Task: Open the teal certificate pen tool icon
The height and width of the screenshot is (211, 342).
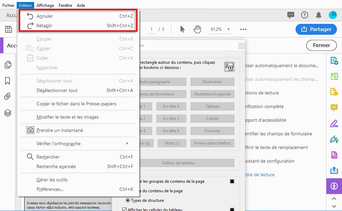Action: (x=334, y=139)
